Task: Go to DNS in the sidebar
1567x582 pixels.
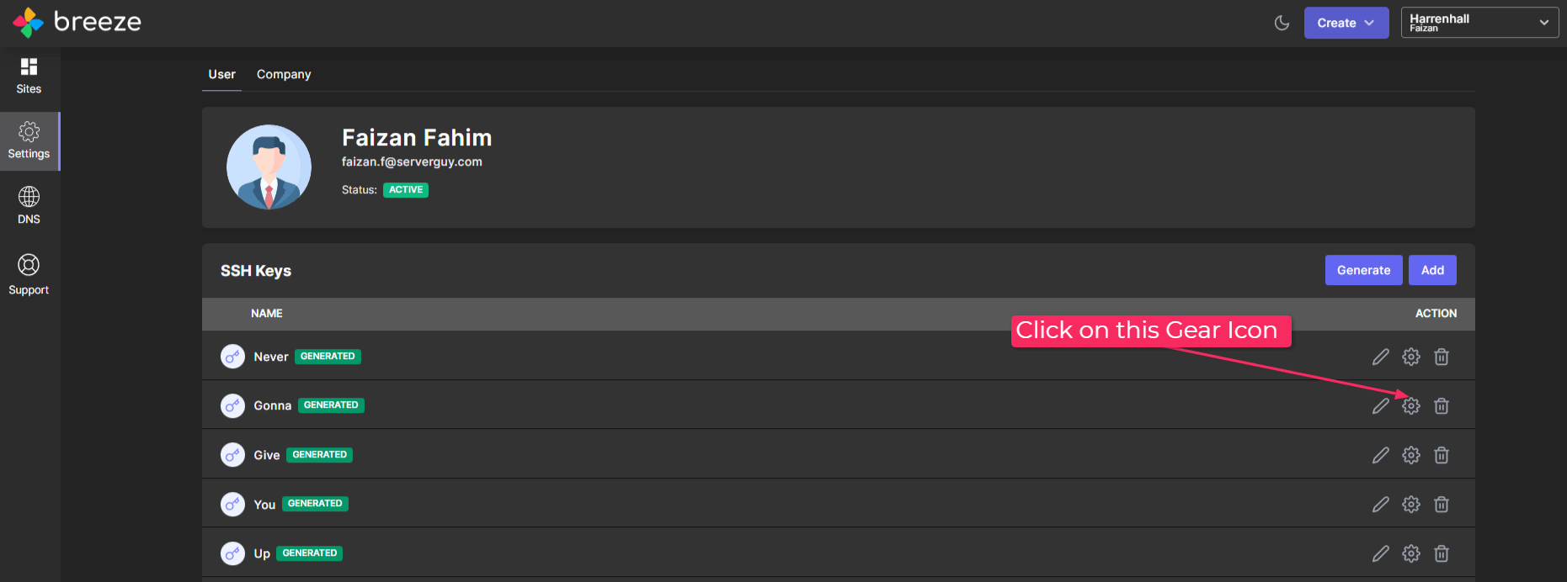Action: pos(29,206)
